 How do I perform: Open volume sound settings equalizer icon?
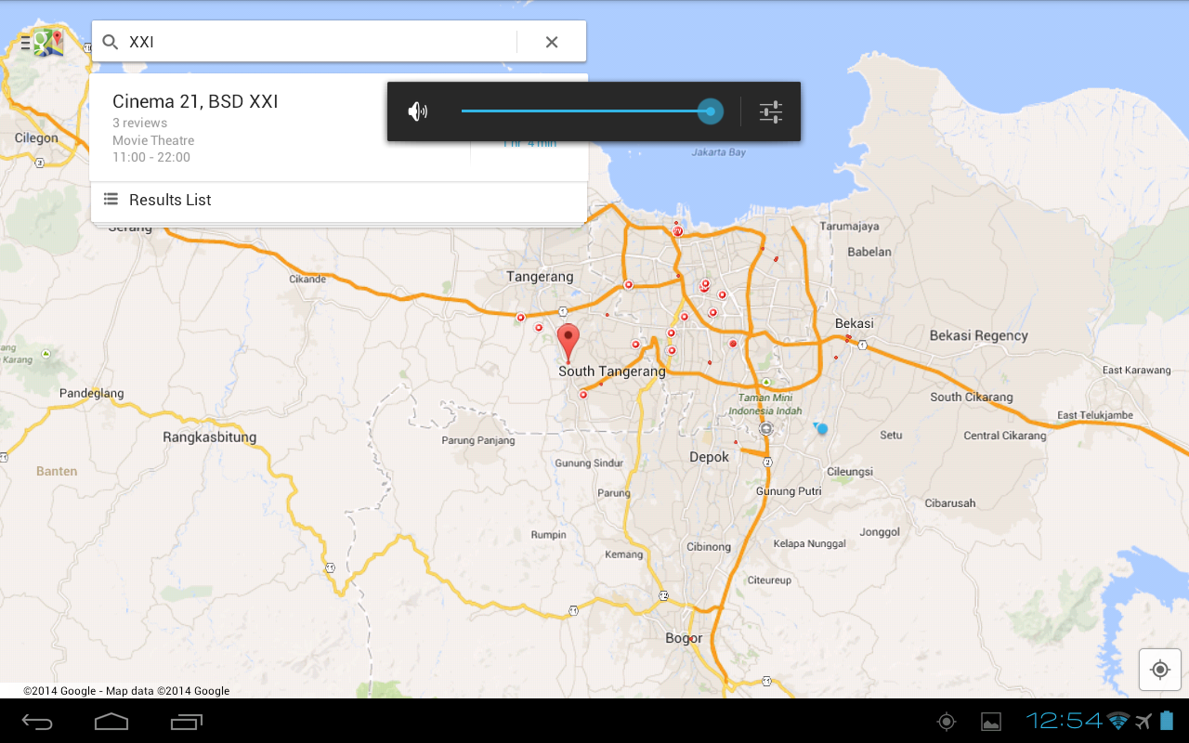point(771,112)
